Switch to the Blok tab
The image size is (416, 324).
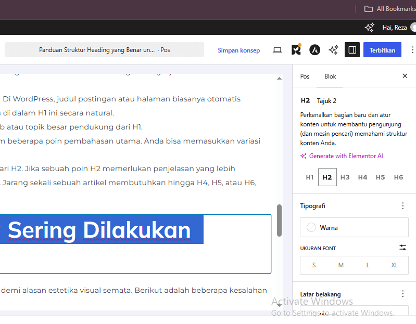point(330,76)
